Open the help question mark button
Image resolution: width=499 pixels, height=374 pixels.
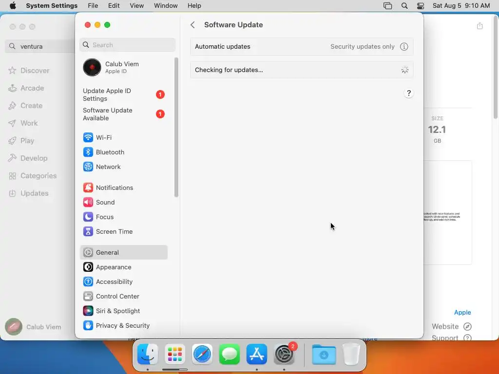point(409,93)
